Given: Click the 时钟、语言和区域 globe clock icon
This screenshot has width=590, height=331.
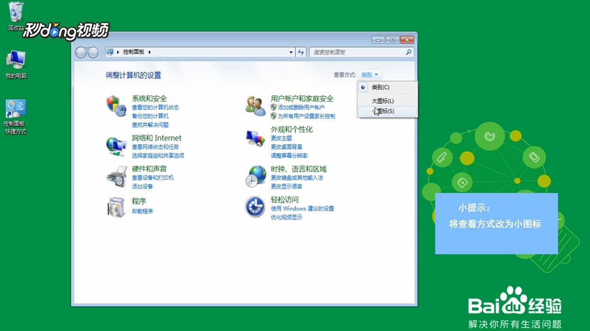Looking at the screenshot, I should (255, 177).
